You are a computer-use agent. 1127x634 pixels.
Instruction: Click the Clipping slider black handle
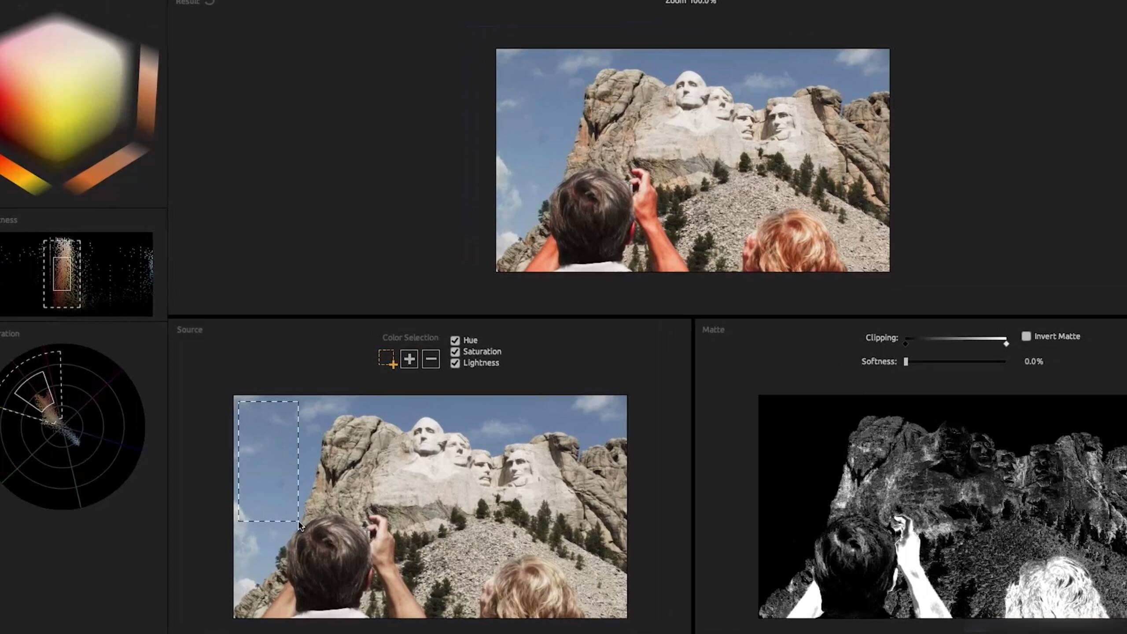tap(905, 343)
